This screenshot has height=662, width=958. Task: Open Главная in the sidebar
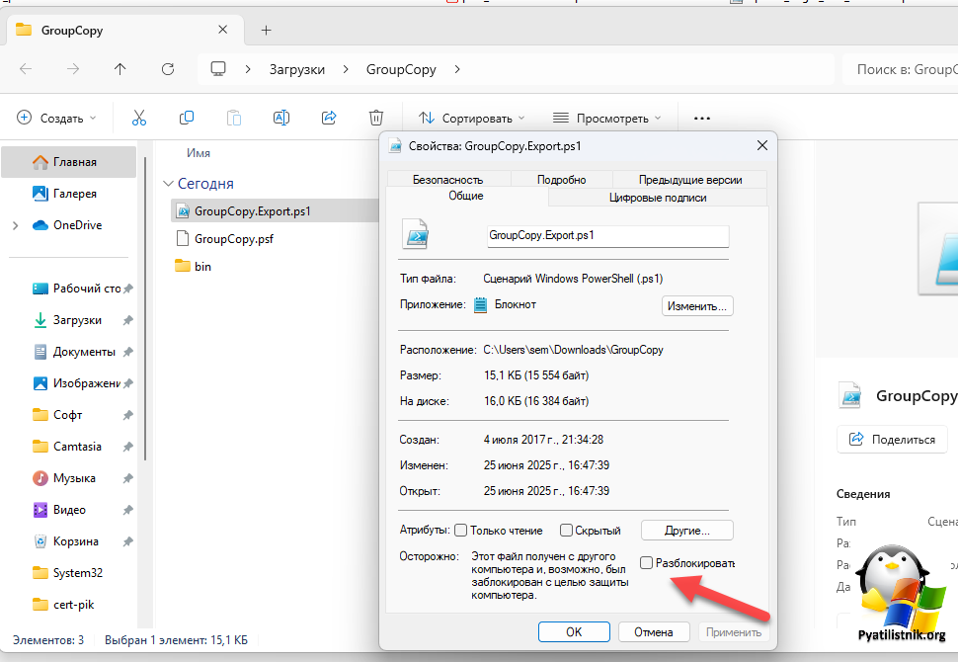click(x=68, y=162)
